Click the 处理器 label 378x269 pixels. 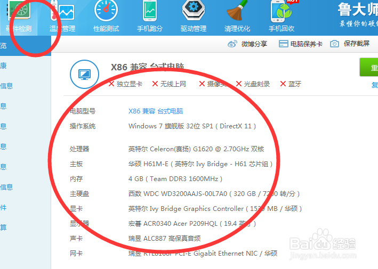79,149
